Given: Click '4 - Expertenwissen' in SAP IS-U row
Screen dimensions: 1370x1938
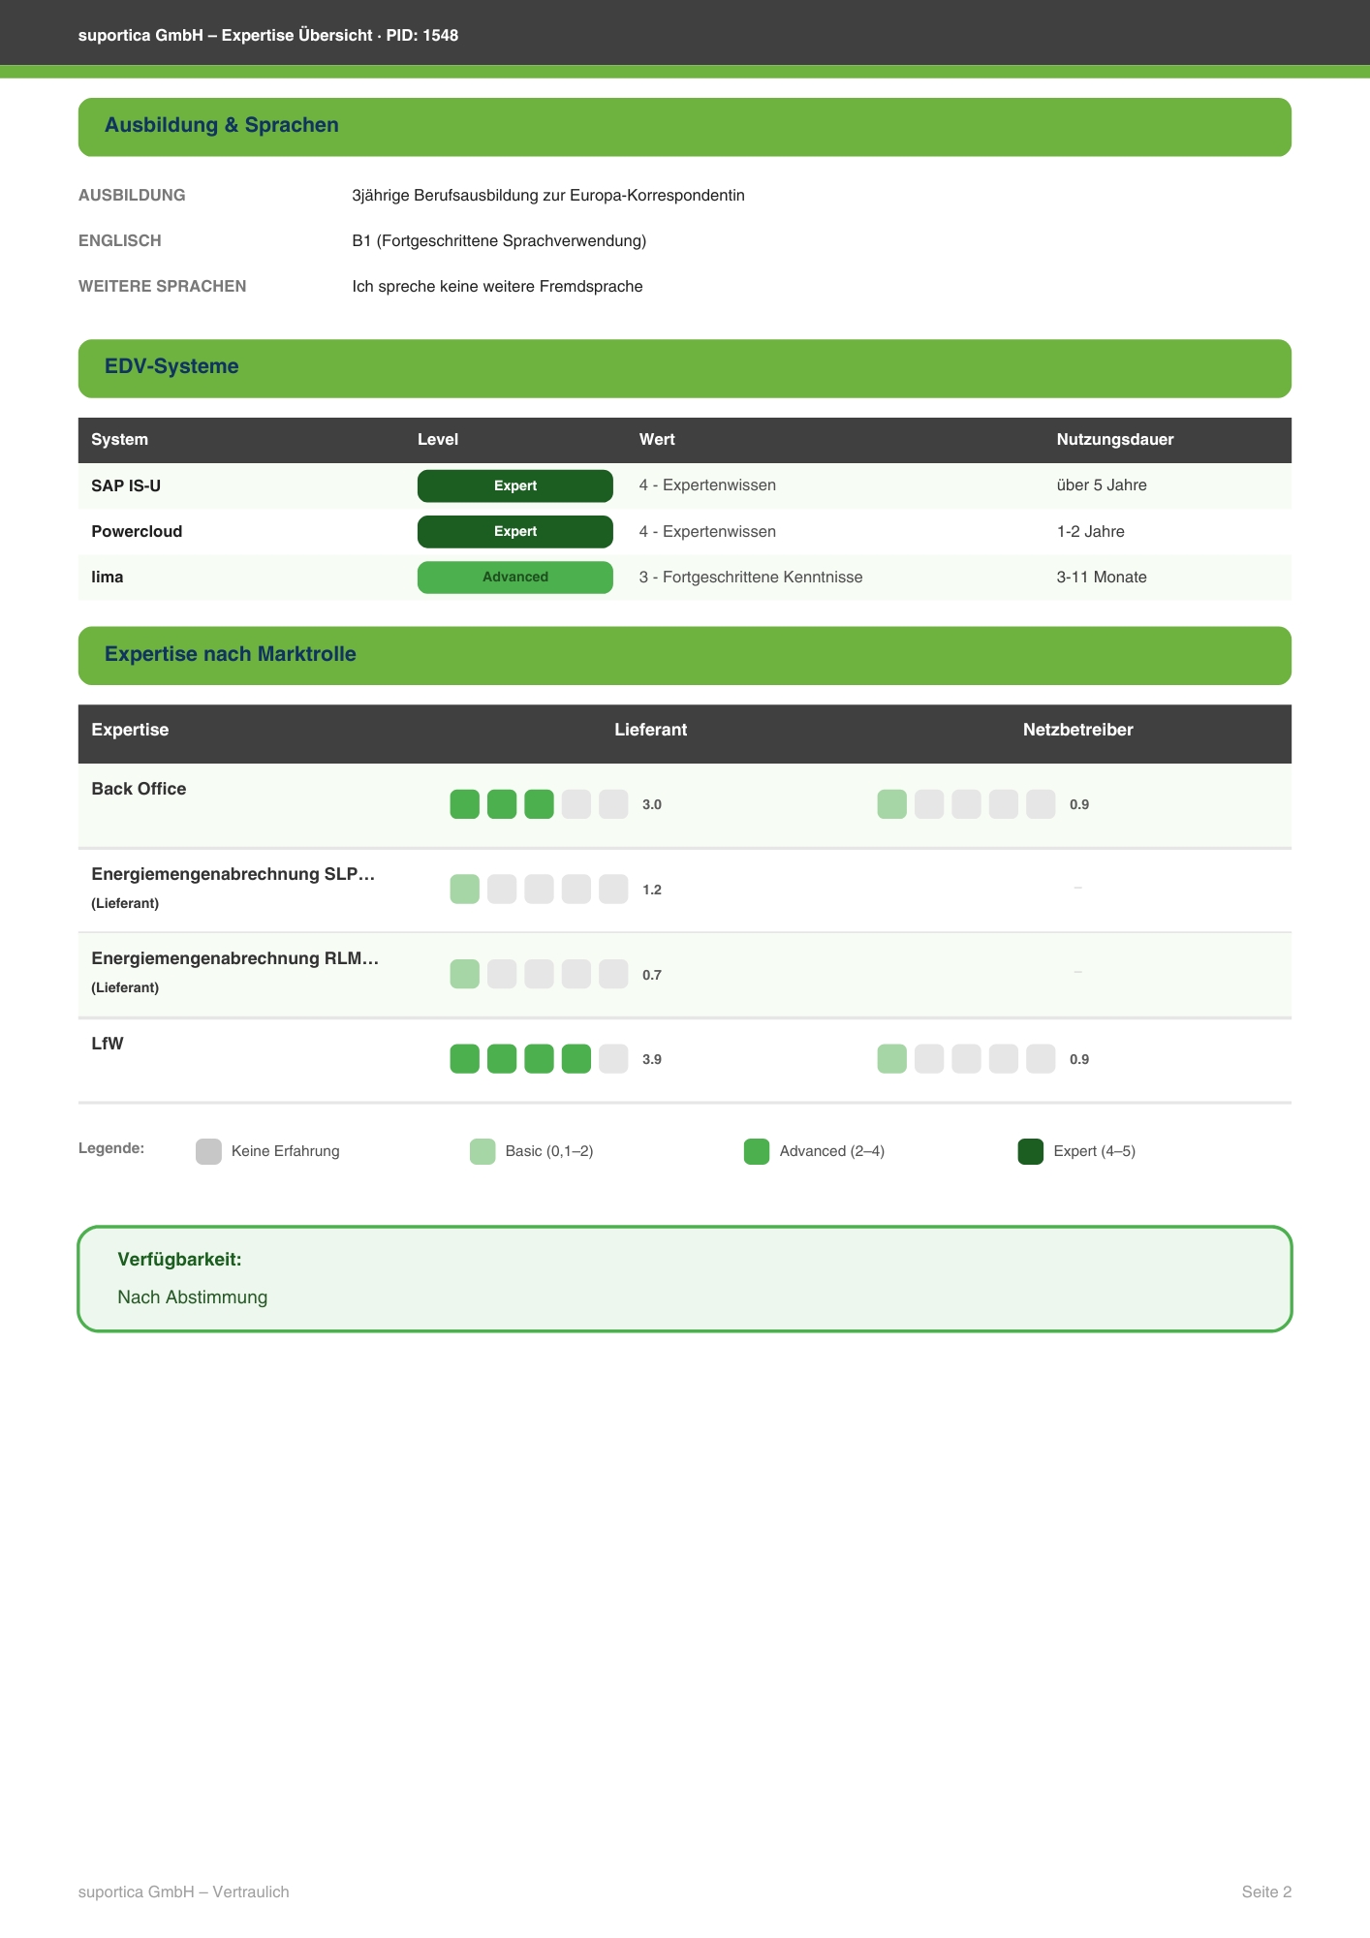Looking at the screenshot, I should pos(707,485).
